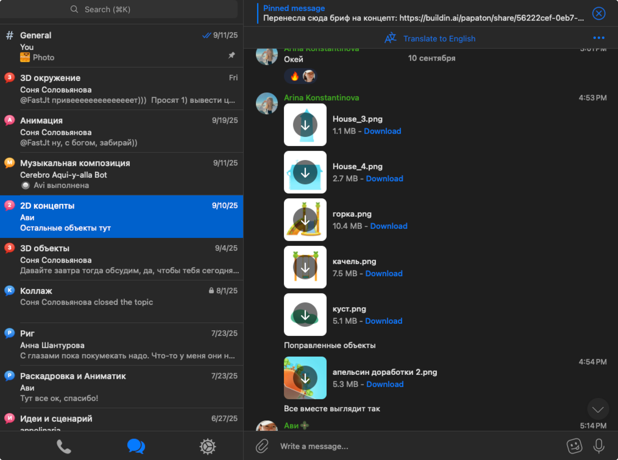The width and height of the screenshot is (618, 460).
Task: Open the Calls tab phone icon
Action: coord(64,446)
